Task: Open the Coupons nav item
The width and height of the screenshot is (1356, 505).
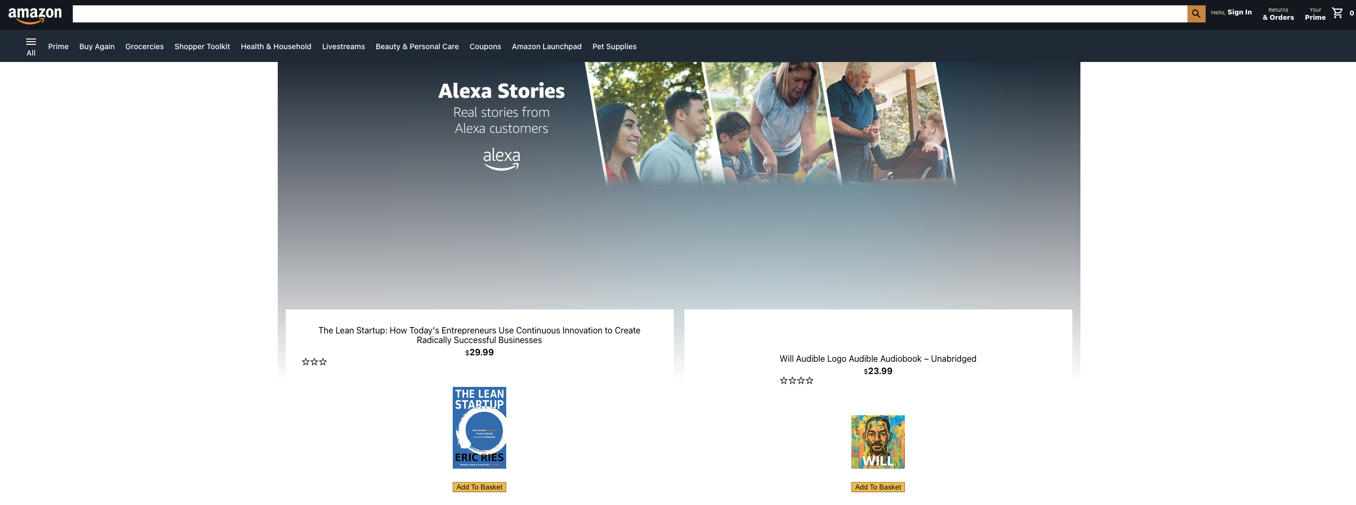Action: click(485, 46)
